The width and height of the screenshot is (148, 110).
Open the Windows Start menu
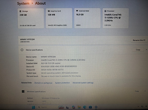pyautogui.click(x=33, y=107)
